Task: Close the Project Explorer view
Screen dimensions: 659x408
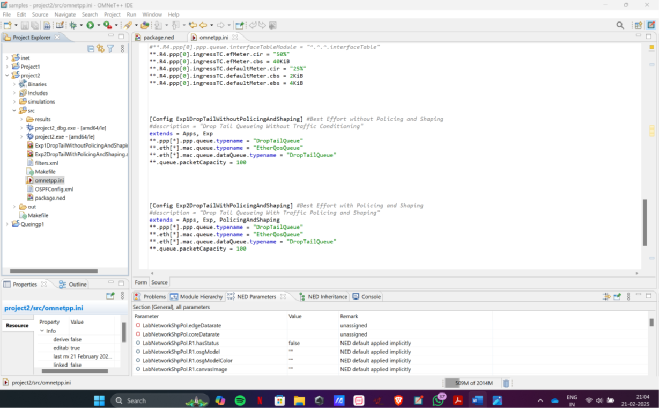Action: 57,38
